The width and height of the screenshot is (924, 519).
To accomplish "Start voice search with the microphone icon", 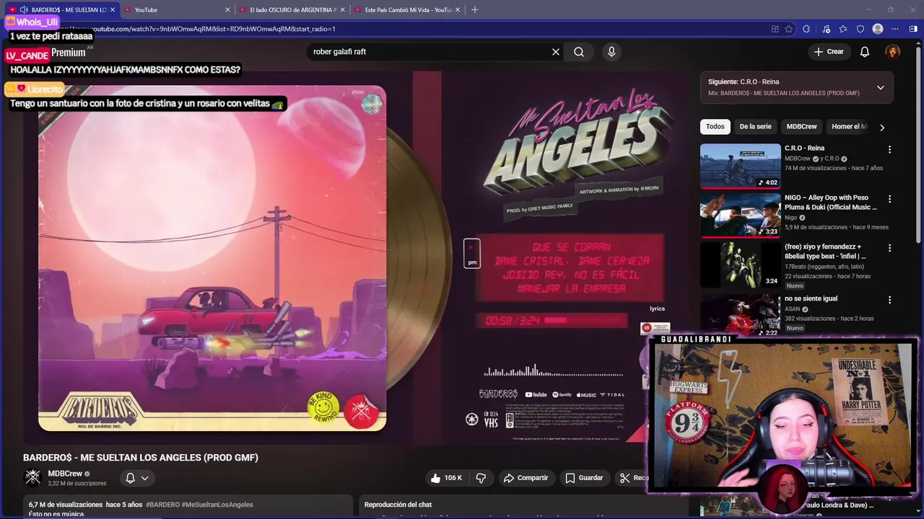I will (611, 52).
